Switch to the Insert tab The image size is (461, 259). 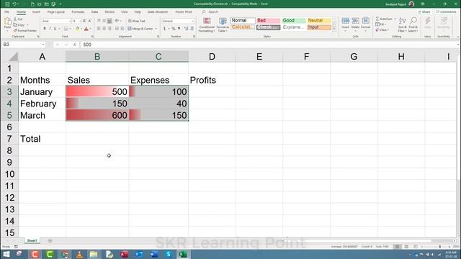click(36, 12)
